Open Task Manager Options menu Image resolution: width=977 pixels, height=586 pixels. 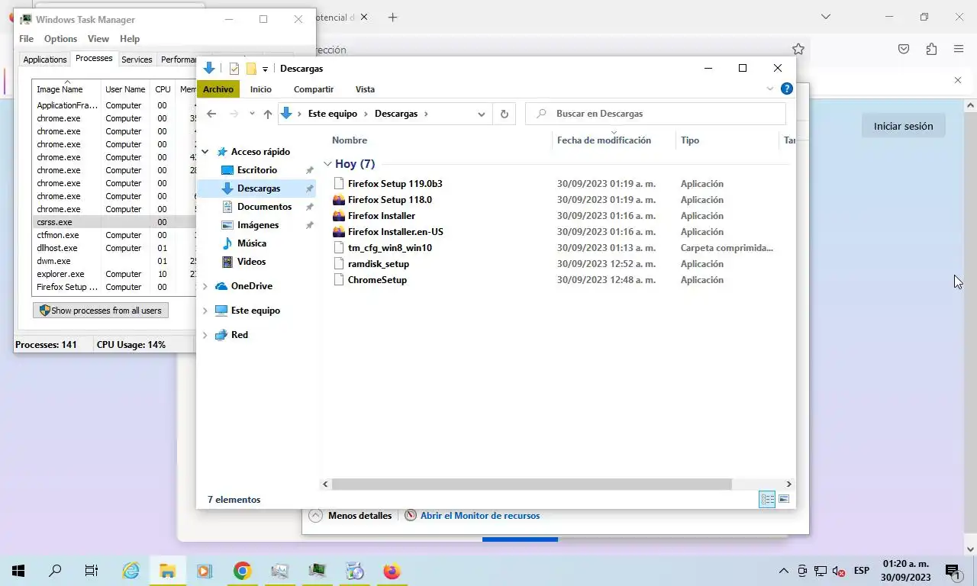pyautogui.click(x=60, y=39)
